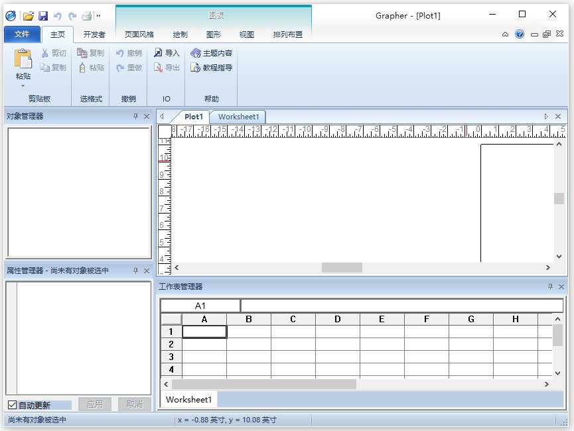This screenshot has height=431, width=574.
Task: Switch to the 开发者 ribbon tab
Action: pos(94,34)
